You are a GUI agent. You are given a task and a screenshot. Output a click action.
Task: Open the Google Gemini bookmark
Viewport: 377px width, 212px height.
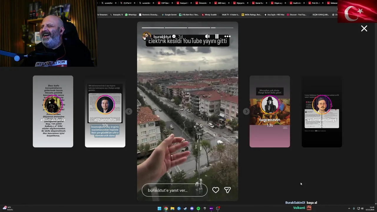pyautogui.click(x=169, y=14)
